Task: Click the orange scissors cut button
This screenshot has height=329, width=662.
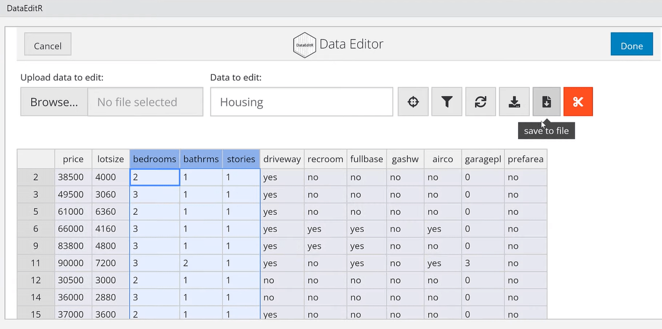Action: point(578,102)
